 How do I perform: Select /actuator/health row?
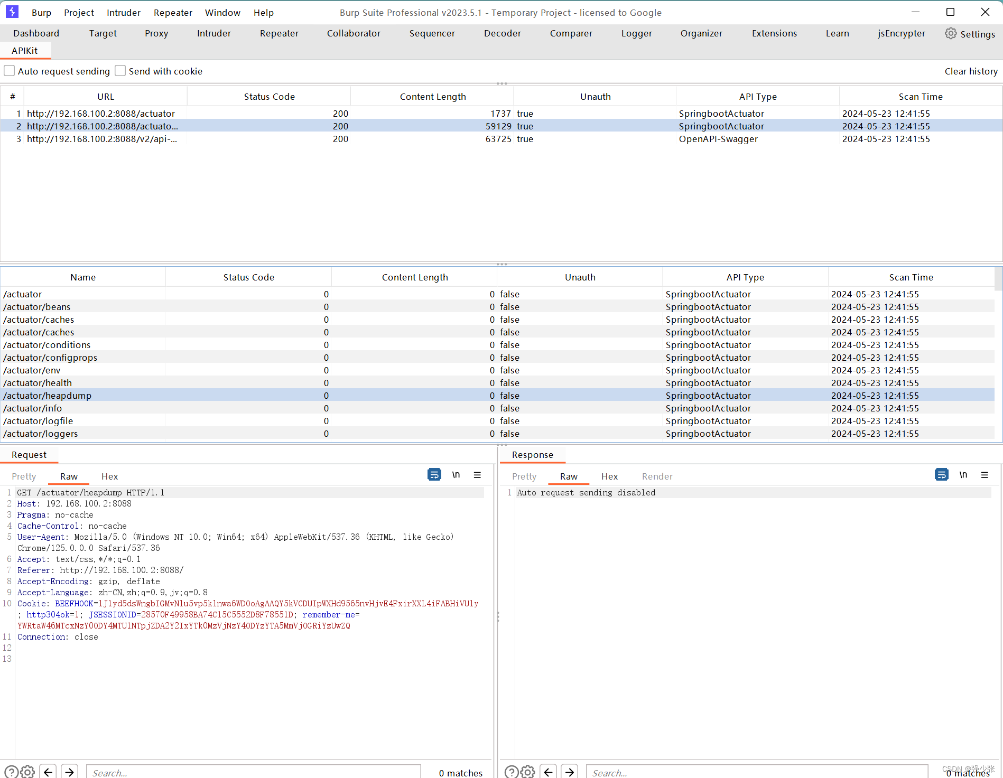(497, 383)
